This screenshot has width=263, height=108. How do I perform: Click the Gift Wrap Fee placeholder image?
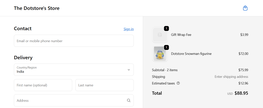tap(160, 35)
